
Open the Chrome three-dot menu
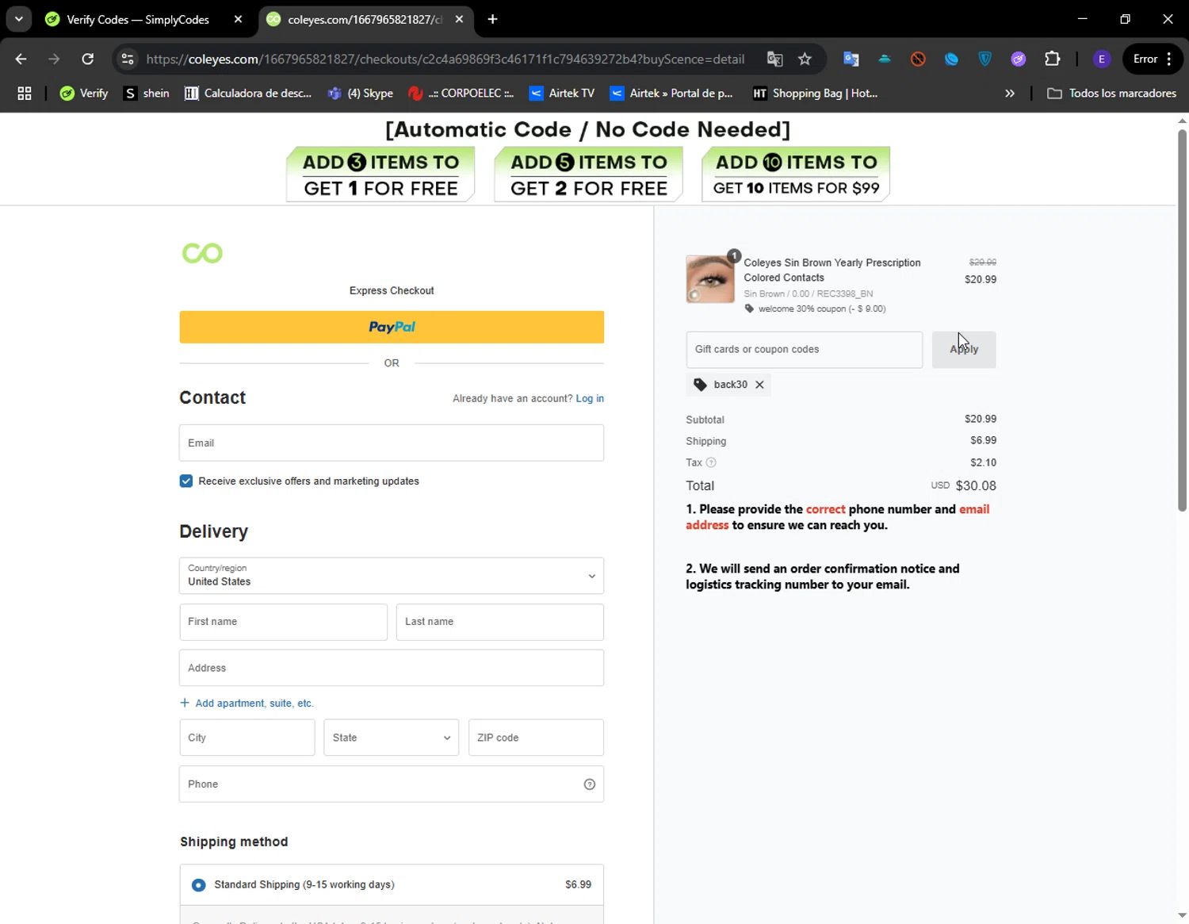pyautogui.click(x=1169, y=59)
